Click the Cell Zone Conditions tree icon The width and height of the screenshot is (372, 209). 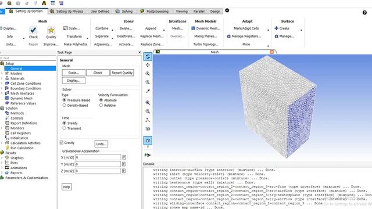pos(7,84)
